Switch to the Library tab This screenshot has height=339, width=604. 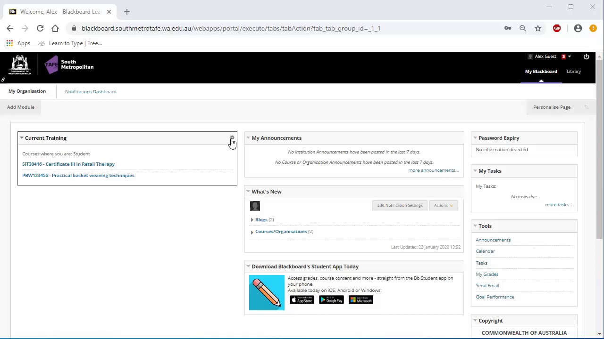(574, 72)
